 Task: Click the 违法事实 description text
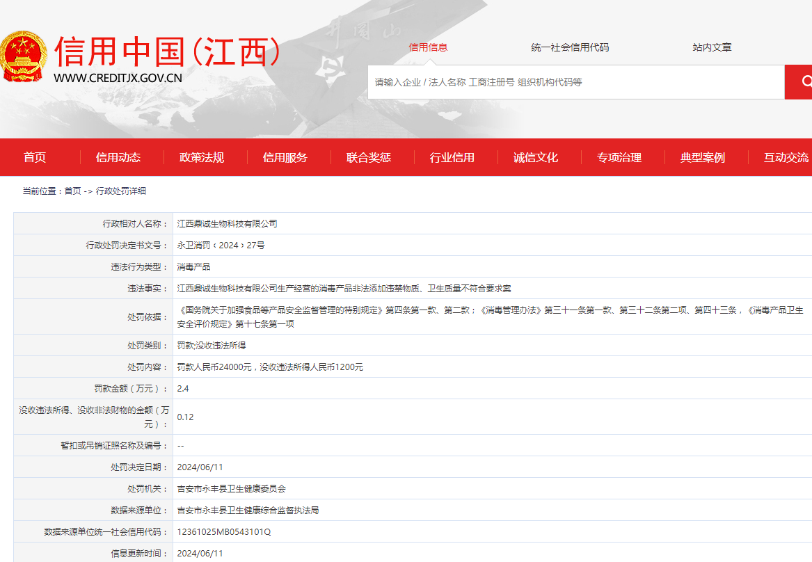click(344, 288)
